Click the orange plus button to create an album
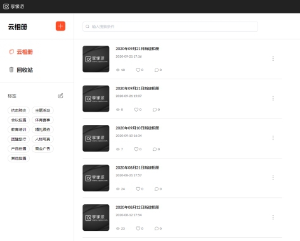This screenshot has height=241, width=300. tap(60, 26)
